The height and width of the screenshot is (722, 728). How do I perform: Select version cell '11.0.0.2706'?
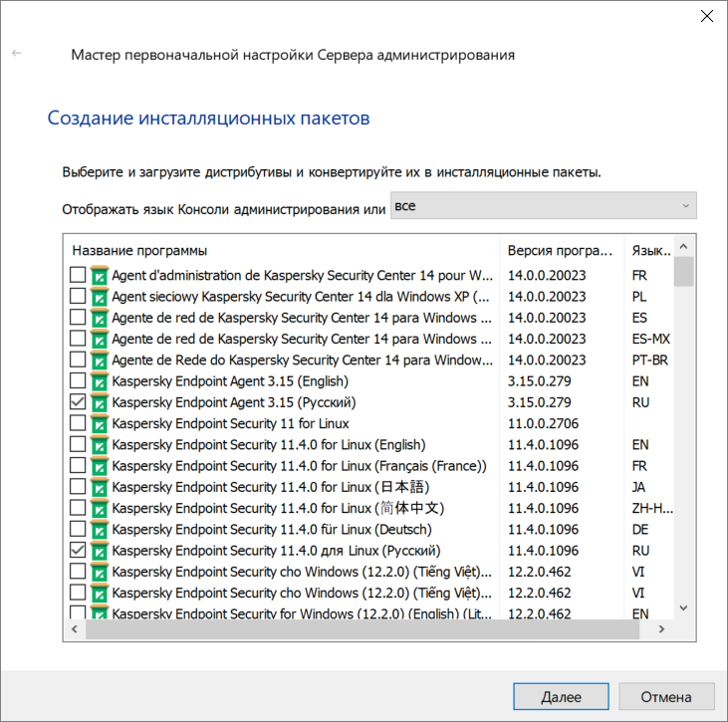tap(543, 423)
